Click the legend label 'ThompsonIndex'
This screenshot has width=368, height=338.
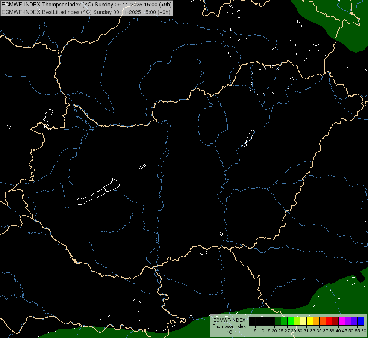point(229,326)
